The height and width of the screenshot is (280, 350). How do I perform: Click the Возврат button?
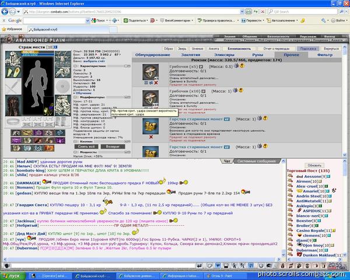click(113, 146)
